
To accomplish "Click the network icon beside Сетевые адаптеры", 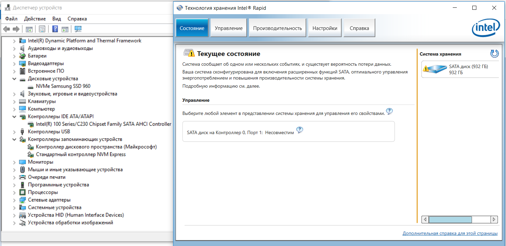I will pos(23,200).
